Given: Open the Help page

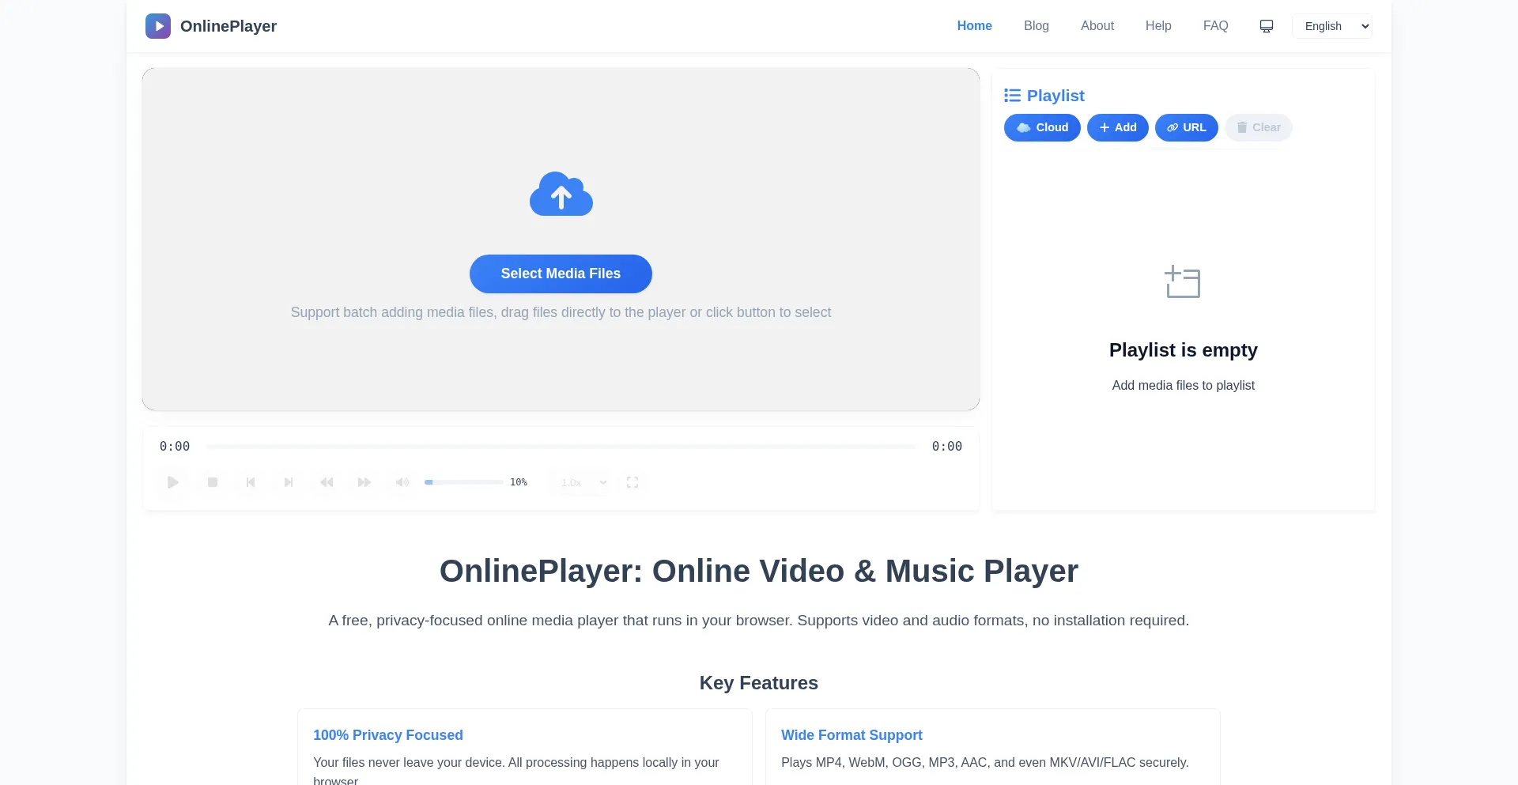Looking at the screenshot, I should click(1158, 26).
